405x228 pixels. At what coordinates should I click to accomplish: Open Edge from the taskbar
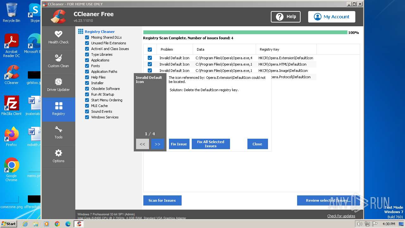(68, 224)
